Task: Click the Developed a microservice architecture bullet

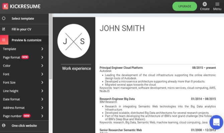Action: (x=155, y=81)
